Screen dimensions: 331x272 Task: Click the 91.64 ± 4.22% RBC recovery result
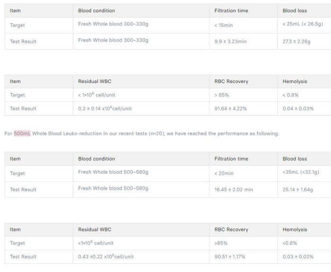pos(230,109)
